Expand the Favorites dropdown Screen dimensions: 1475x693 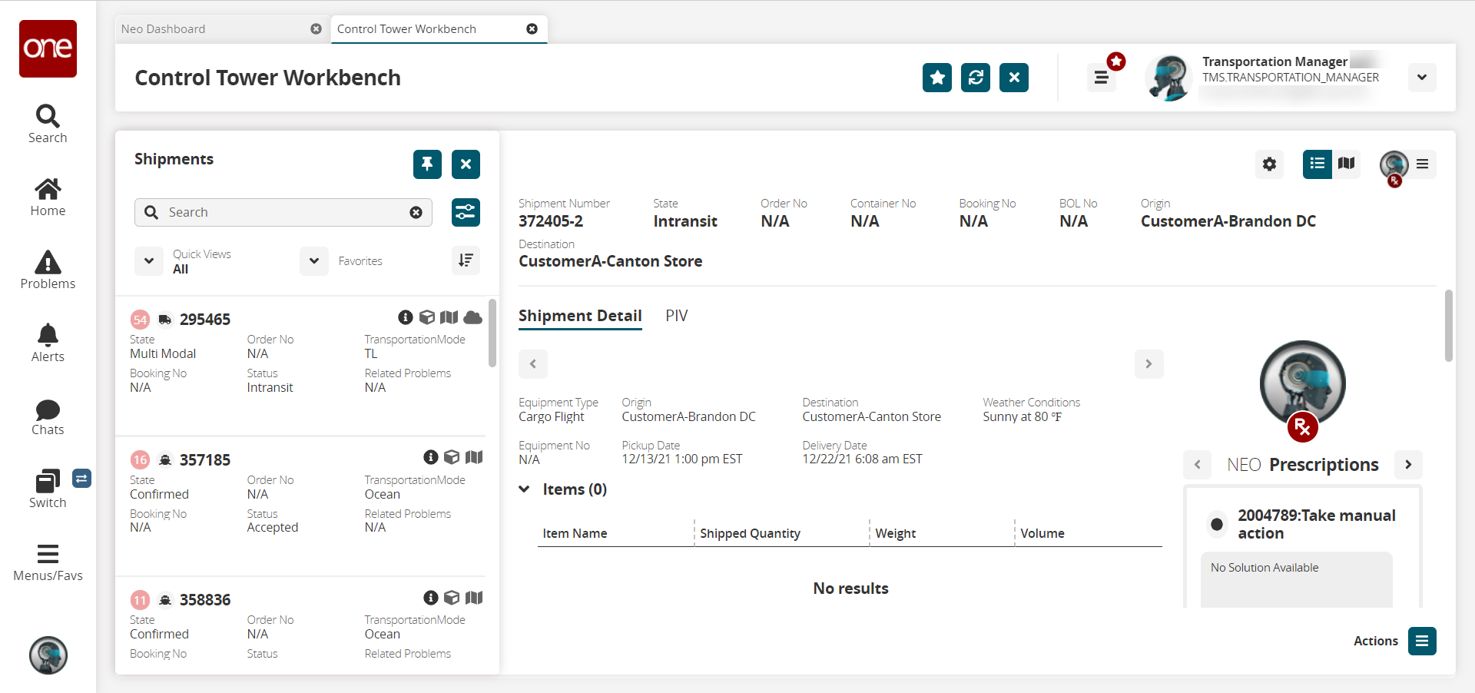coord(314,261)
